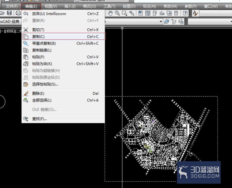Open the Properties palette icon
232x188 pixels.
(140, 13)
